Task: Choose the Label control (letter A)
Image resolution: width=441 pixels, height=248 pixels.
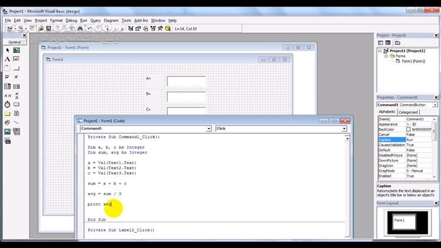Action: click(8, 59)
